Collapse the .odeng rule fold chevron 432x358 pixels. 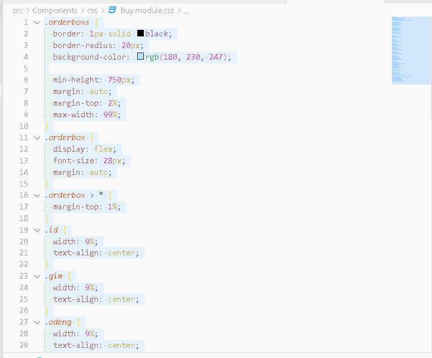[x=37, y=322]
